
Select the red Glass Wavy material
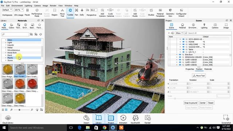pos(32,86)
